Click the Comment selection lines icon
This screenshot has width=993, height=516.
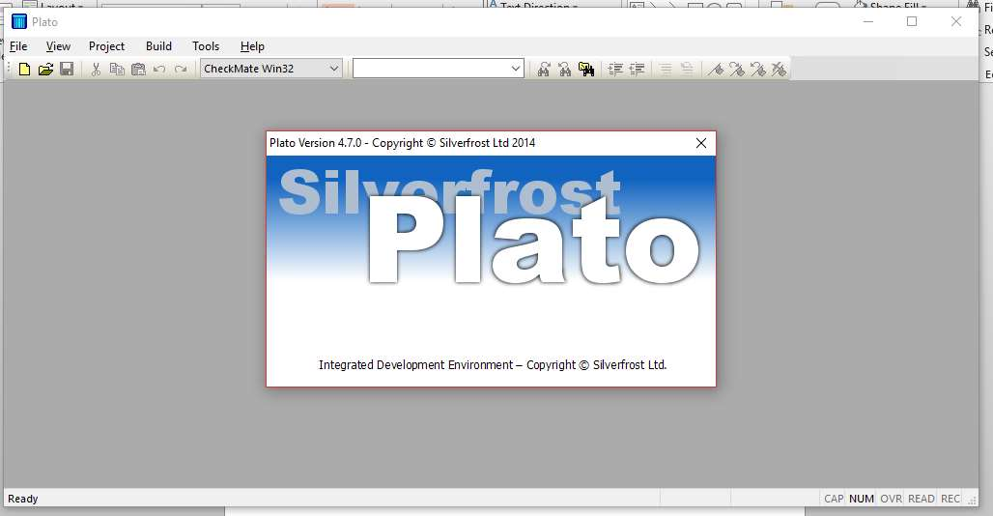tap(665, 69)
